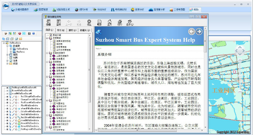Click the folder resources icon above tree
Screen dimensions: 253x135
pyautogui.click(x=21, y=39)
